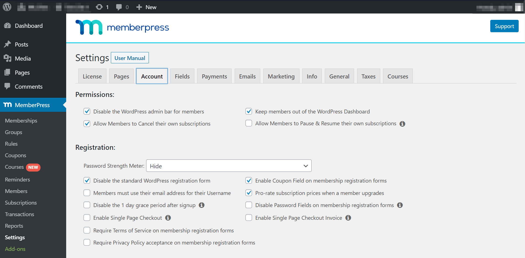This screenshot has height=258, width=525.
Task: Open the Payments tab
Action: pyautogui.click(x=214, y=76)
